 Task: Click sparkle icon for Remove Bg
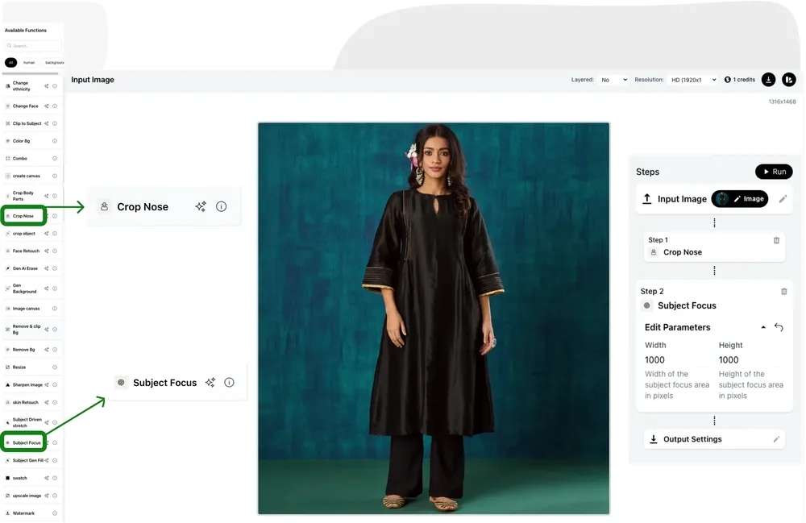point(46,350)
